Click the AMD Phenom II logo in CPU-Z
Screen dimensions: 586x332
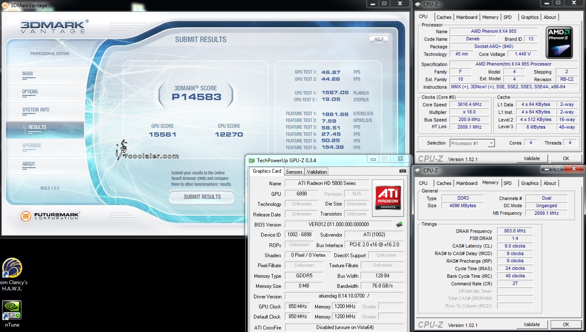click(559, 42)
